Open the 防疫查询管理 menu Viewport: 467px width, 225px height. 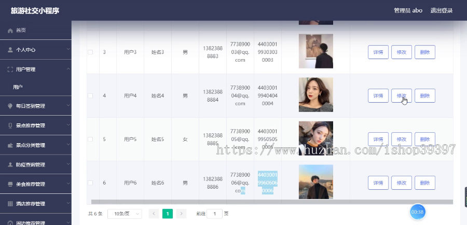(36, 164)
